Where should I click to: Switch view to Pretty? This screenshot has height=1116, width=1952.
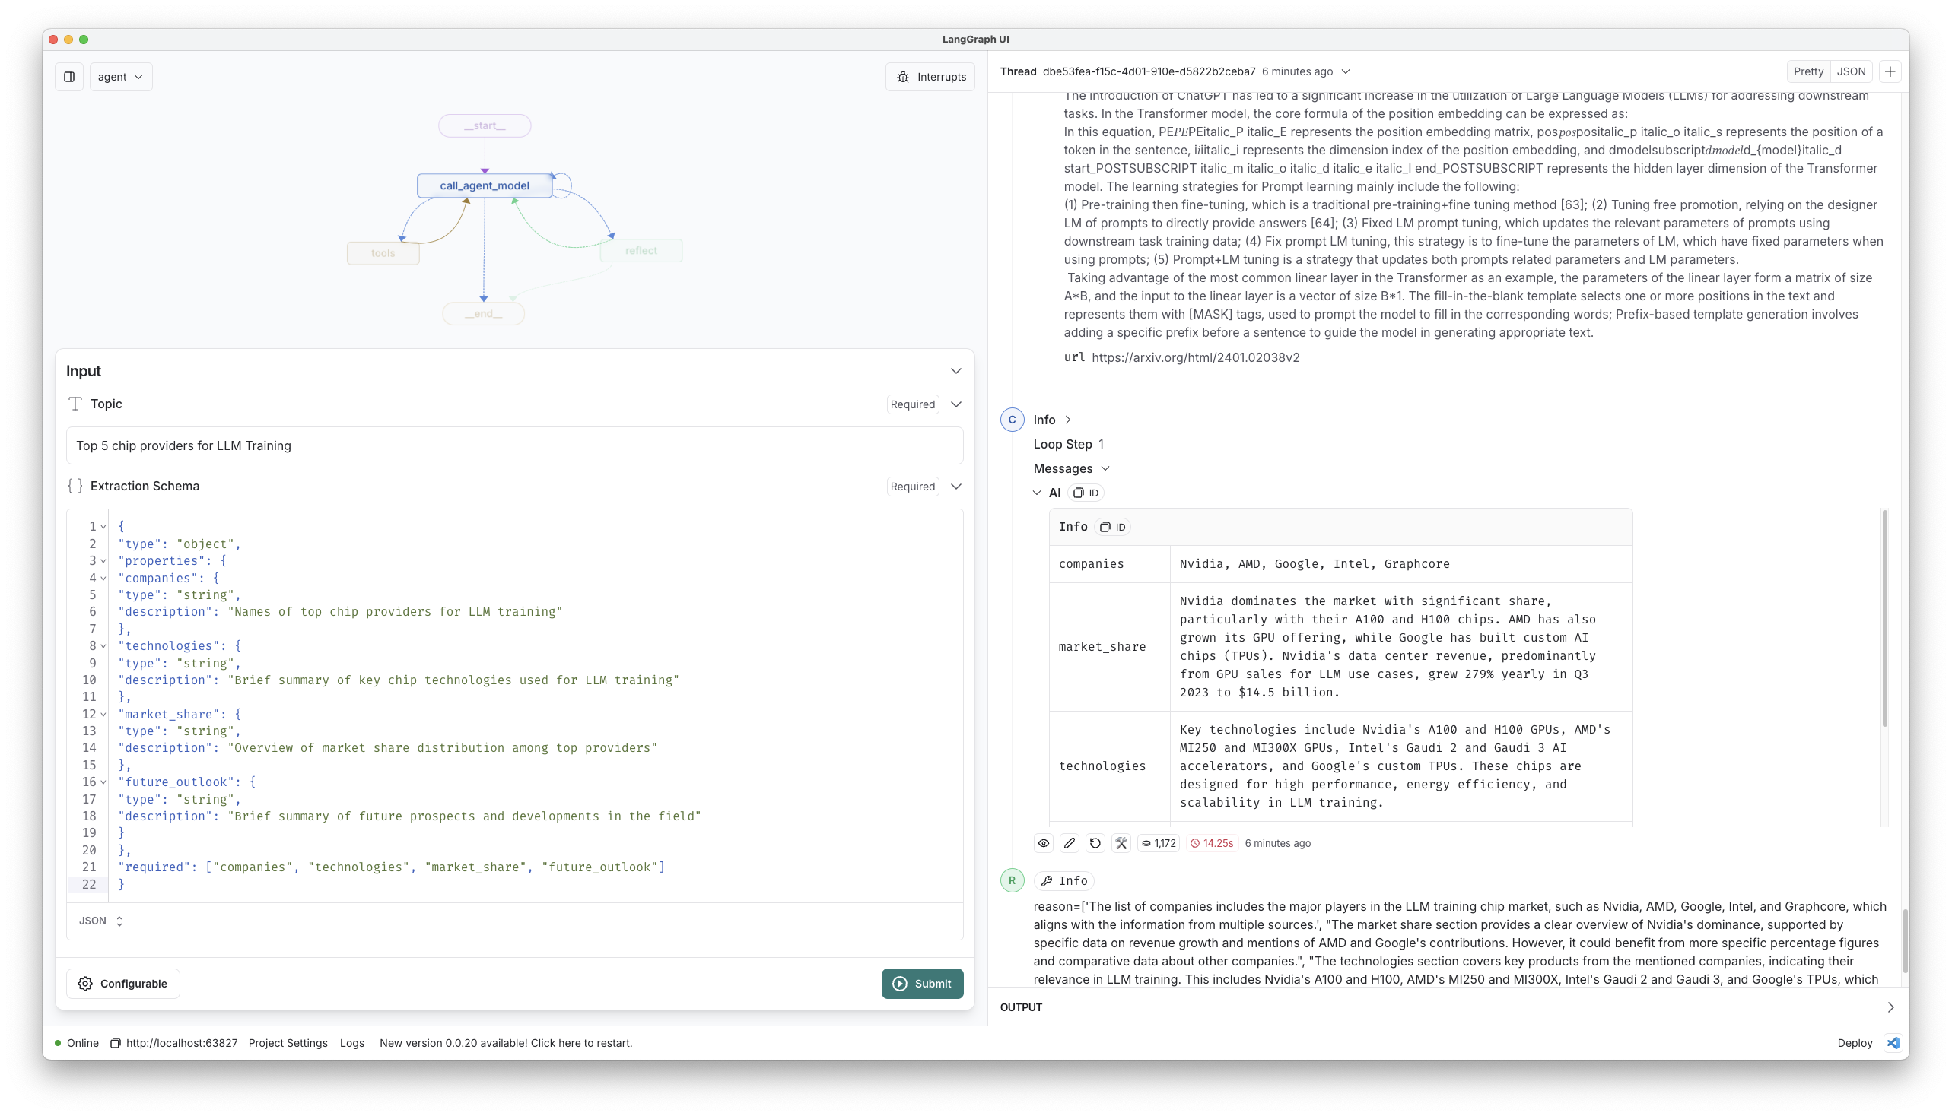coord(1807,71)
